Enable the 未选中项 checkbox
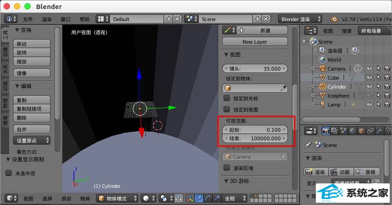This screenshot has width=392, height=205. 9,173
